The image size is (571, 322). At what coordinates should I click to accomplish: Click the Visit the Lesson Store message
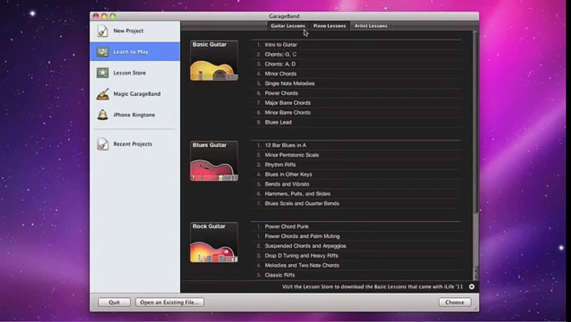[x=372, y=287]
